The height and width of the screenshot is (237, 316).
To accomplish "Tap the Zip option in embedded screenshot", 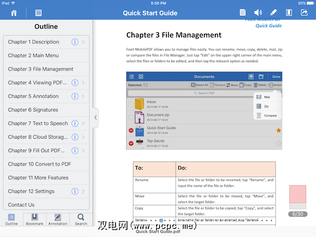I will point(267,106).
